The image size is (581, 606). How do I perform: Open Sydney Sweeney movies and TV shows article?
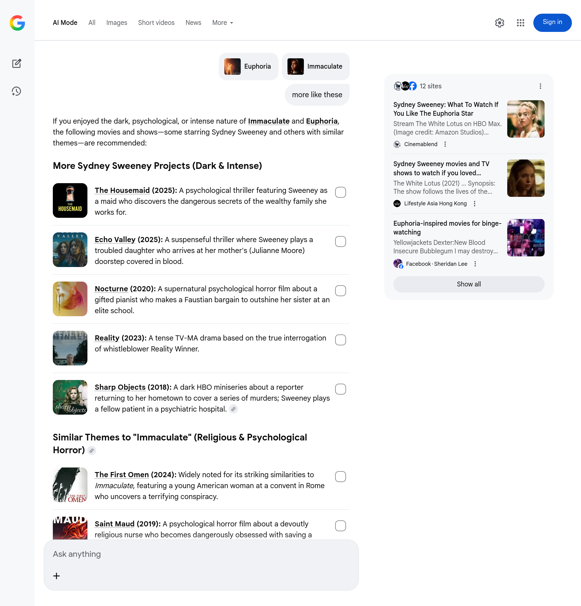point(441,168)
